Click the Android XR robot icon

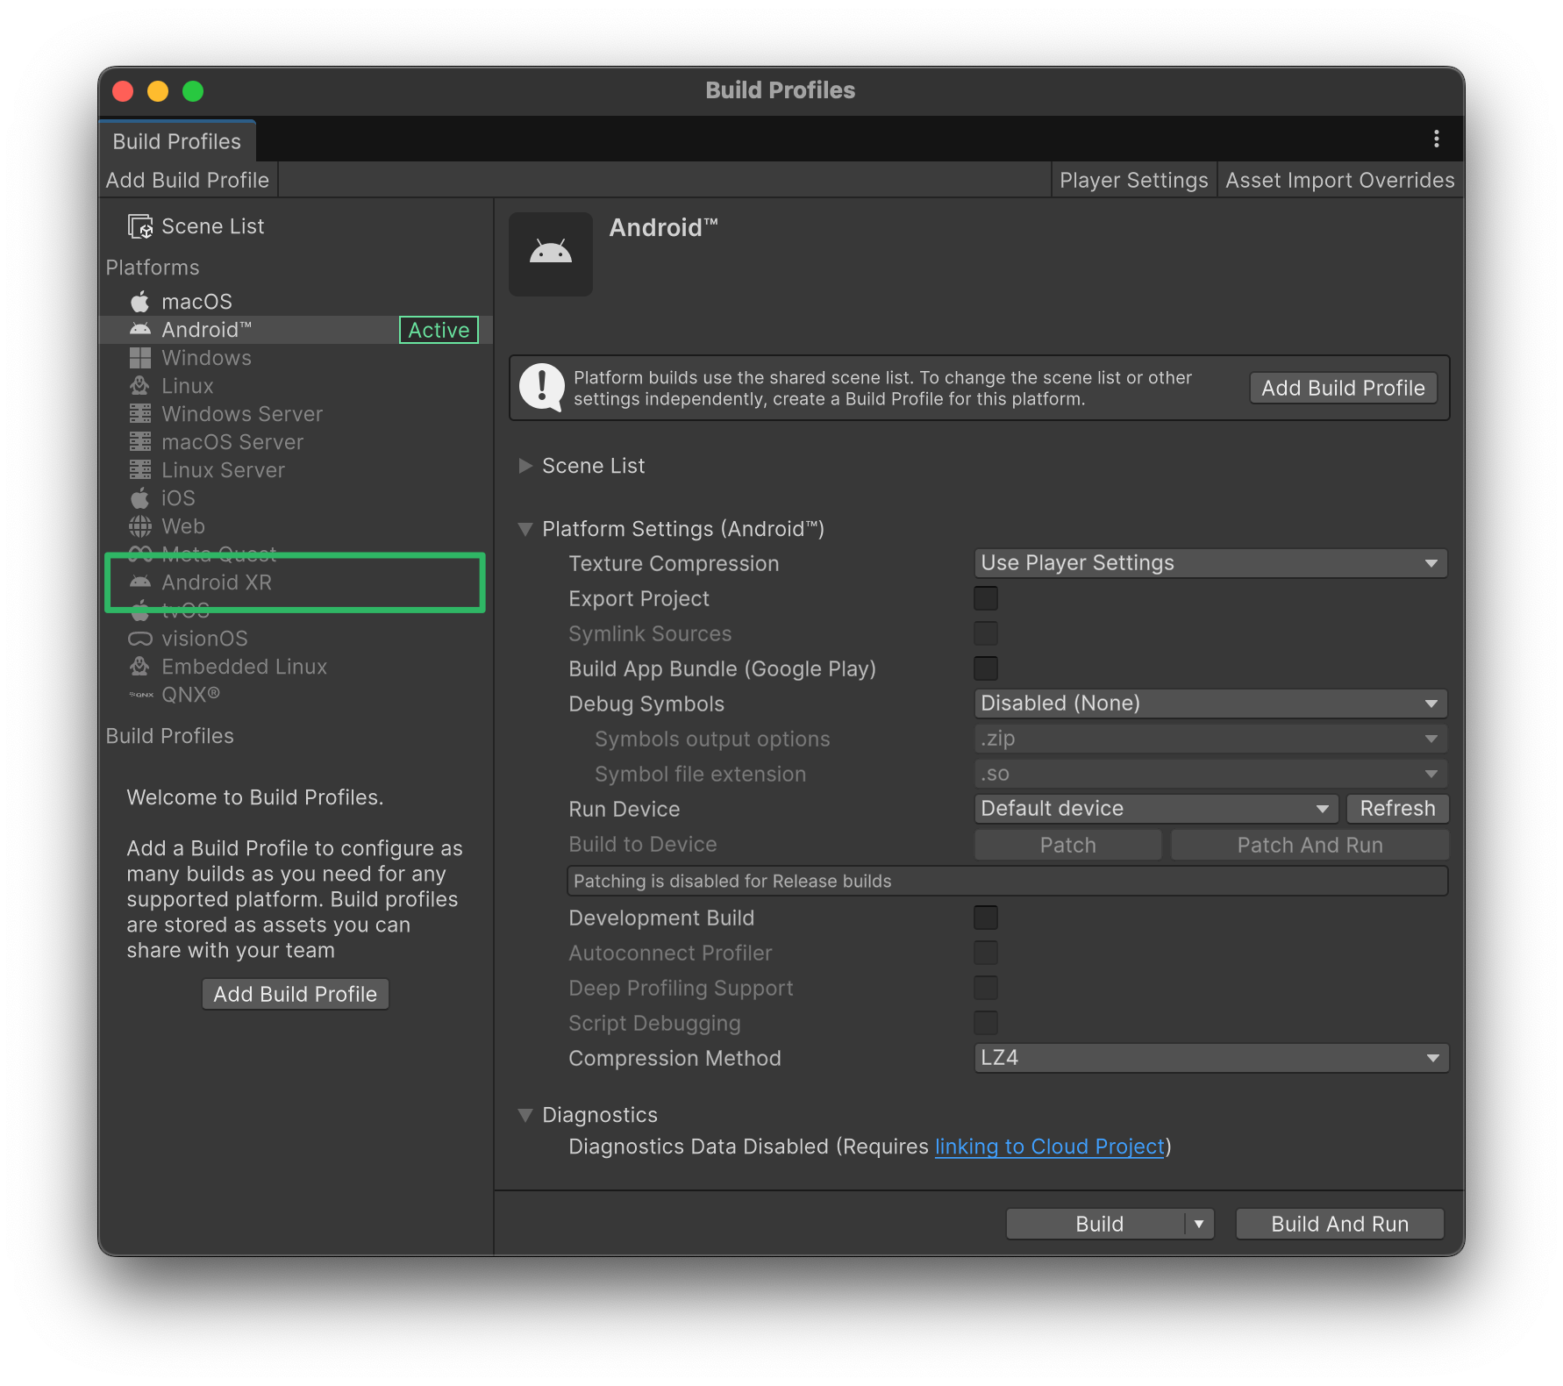pos(140,582)
